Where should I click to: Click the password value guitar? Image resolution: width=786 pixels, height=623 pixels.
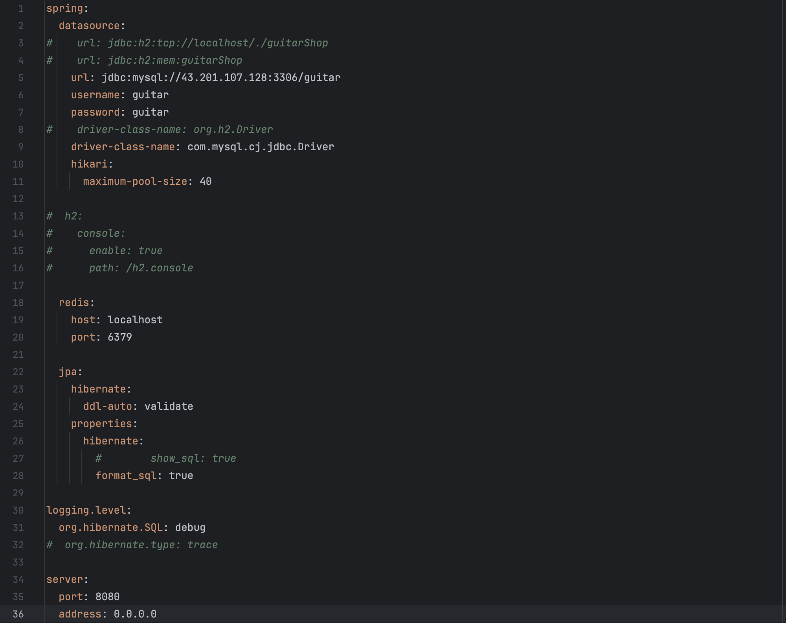[151, 112]
